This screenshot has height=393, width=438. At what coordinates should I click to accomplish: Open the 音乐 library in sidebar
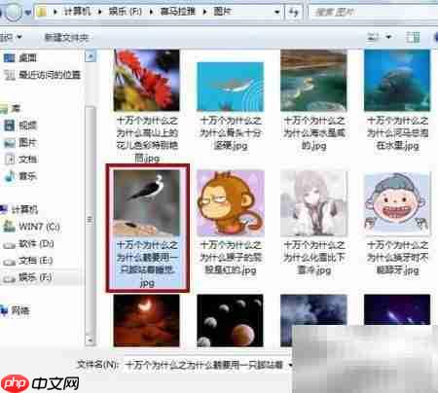20,176
